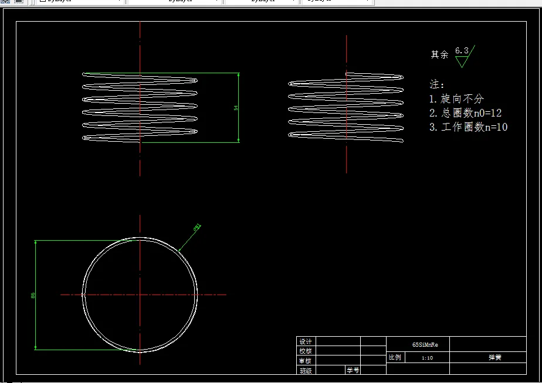Click the '审核' title block cell

point(306,361)
